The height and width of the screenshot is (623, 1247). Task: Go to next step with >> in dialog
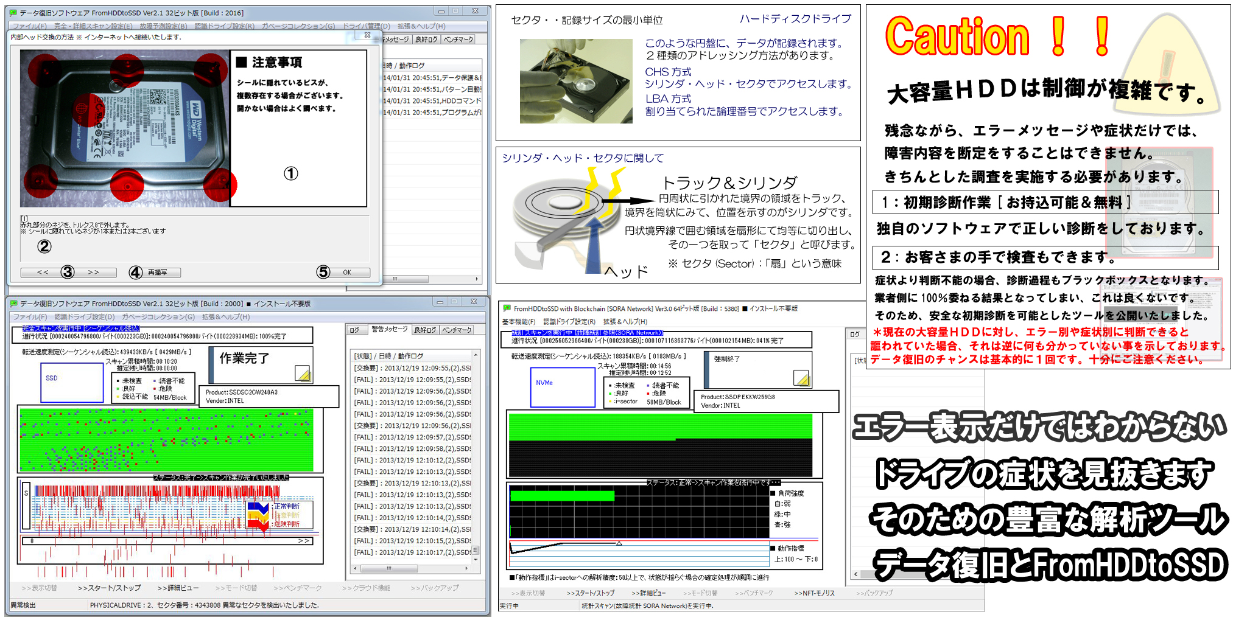point(94,273)
